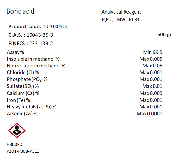Click the Max 0.01 sulfate value
Viewport: 179px width, 156px height.
coord(152,86)
